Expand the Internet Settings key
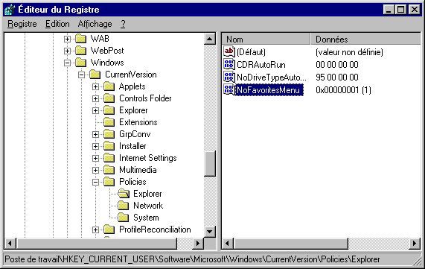Screen dimensions: 425x269 coord(95,158)
